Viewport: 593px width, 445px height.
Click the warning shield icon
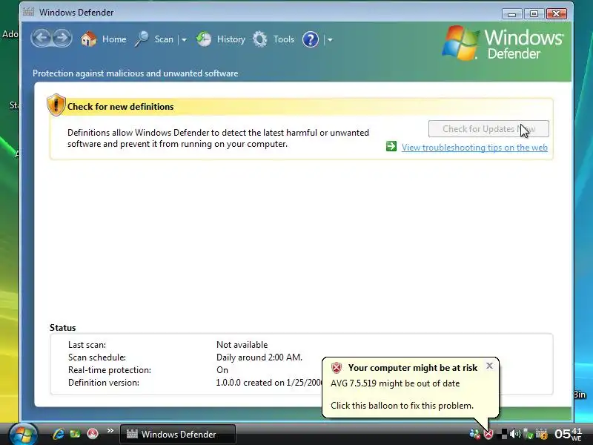pyautogui.click(x=56, y=105)
